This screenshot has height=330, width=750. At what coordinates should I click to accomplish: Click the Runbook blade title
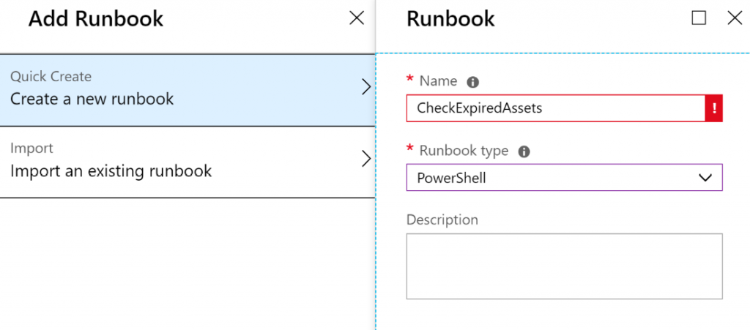pyautogui.click(x=450, y=19)
